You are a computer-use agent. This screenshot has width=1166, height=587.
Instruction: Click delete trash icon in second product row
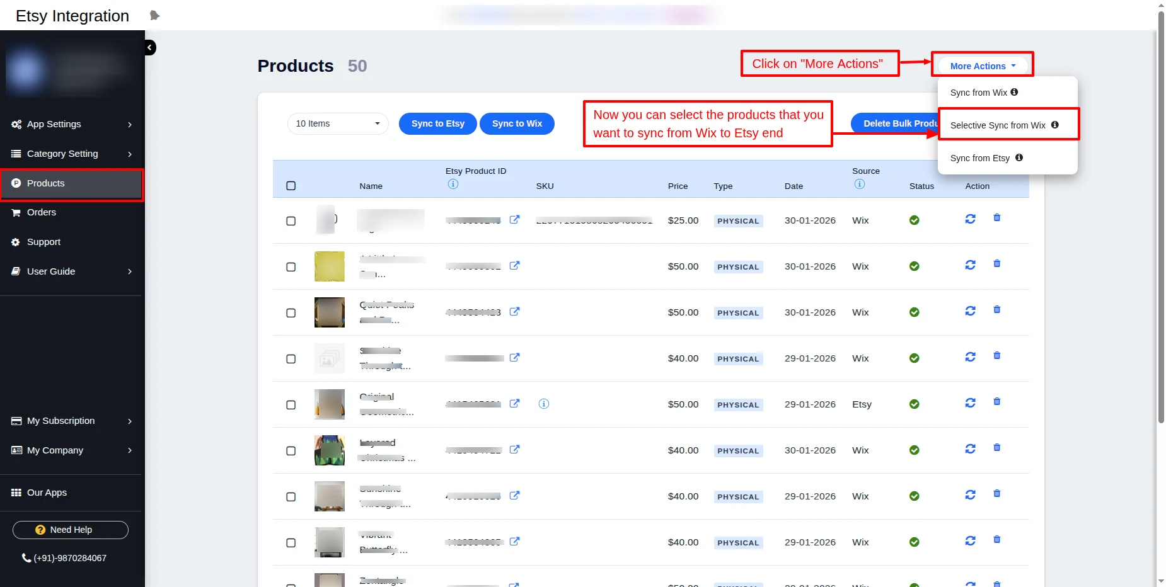point(996,264)
